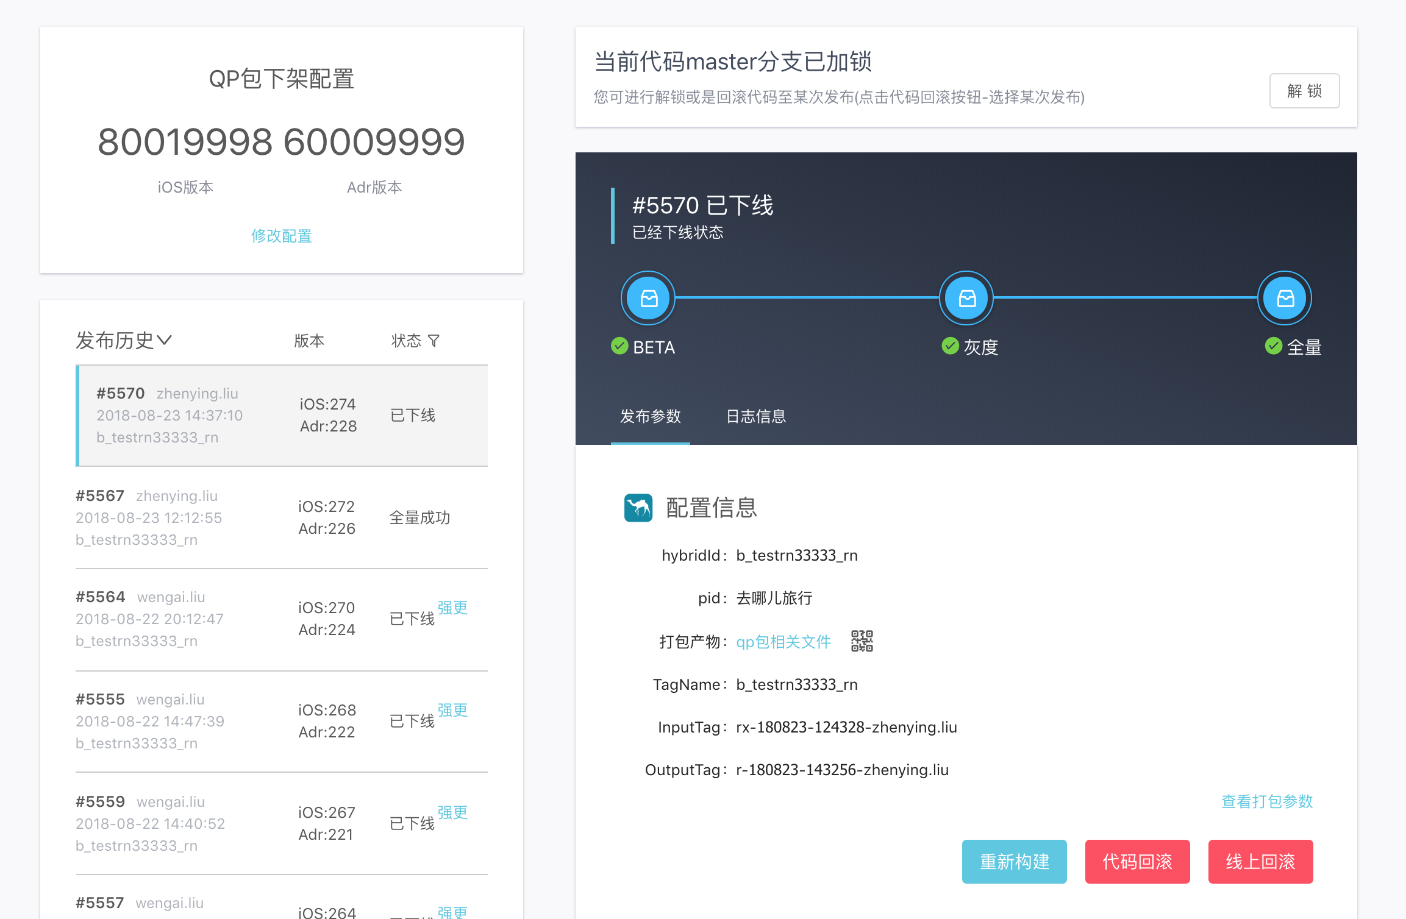1406x919 pixels.
Task: Select release #5570 in history list
Action: coord(282,416)
